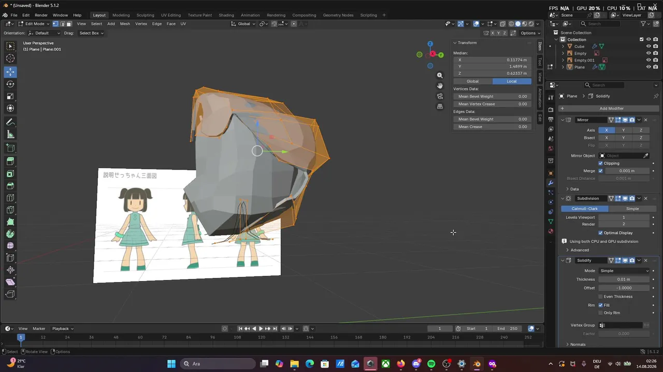Pin the properties editor context
Viewport: 663px width, 372px height.
click(x=656, y=96)
